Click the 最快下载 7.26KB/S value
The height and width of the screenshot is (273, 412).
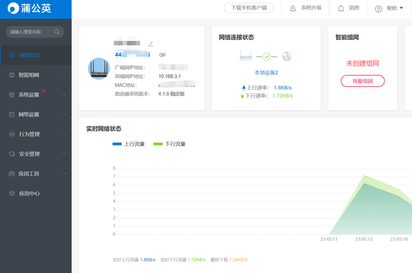point(238,259)
